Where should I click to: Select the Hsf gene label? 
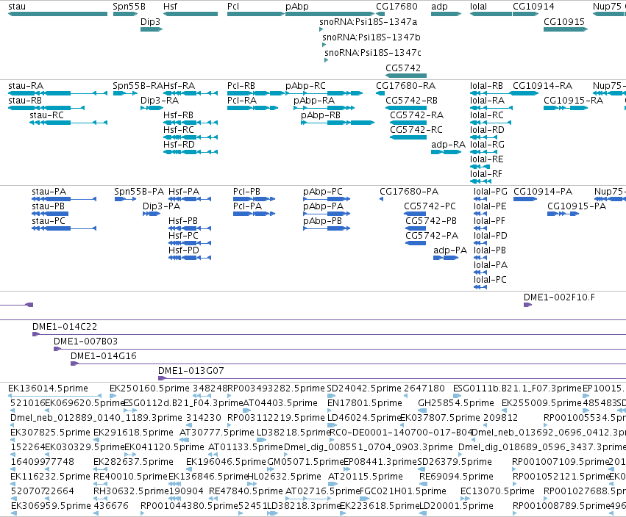coord(170,7)
